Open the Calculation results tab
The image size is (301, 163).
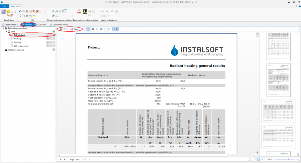click(x=60, y=24)
